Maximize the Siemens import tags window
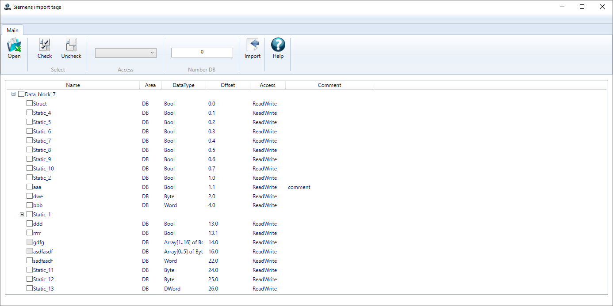The image size is (613, 306). pyautogui.click(x=582, y=7)
